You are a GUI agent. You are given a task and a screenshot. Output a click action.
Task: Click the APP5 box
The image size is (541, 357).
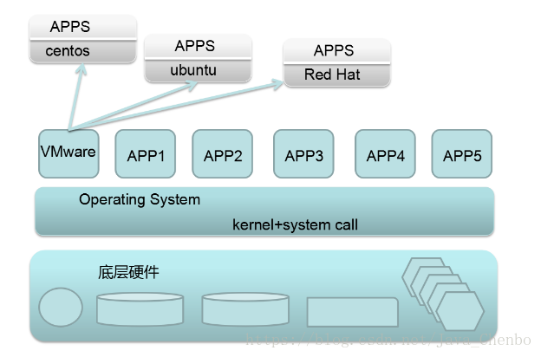[462, 153]
